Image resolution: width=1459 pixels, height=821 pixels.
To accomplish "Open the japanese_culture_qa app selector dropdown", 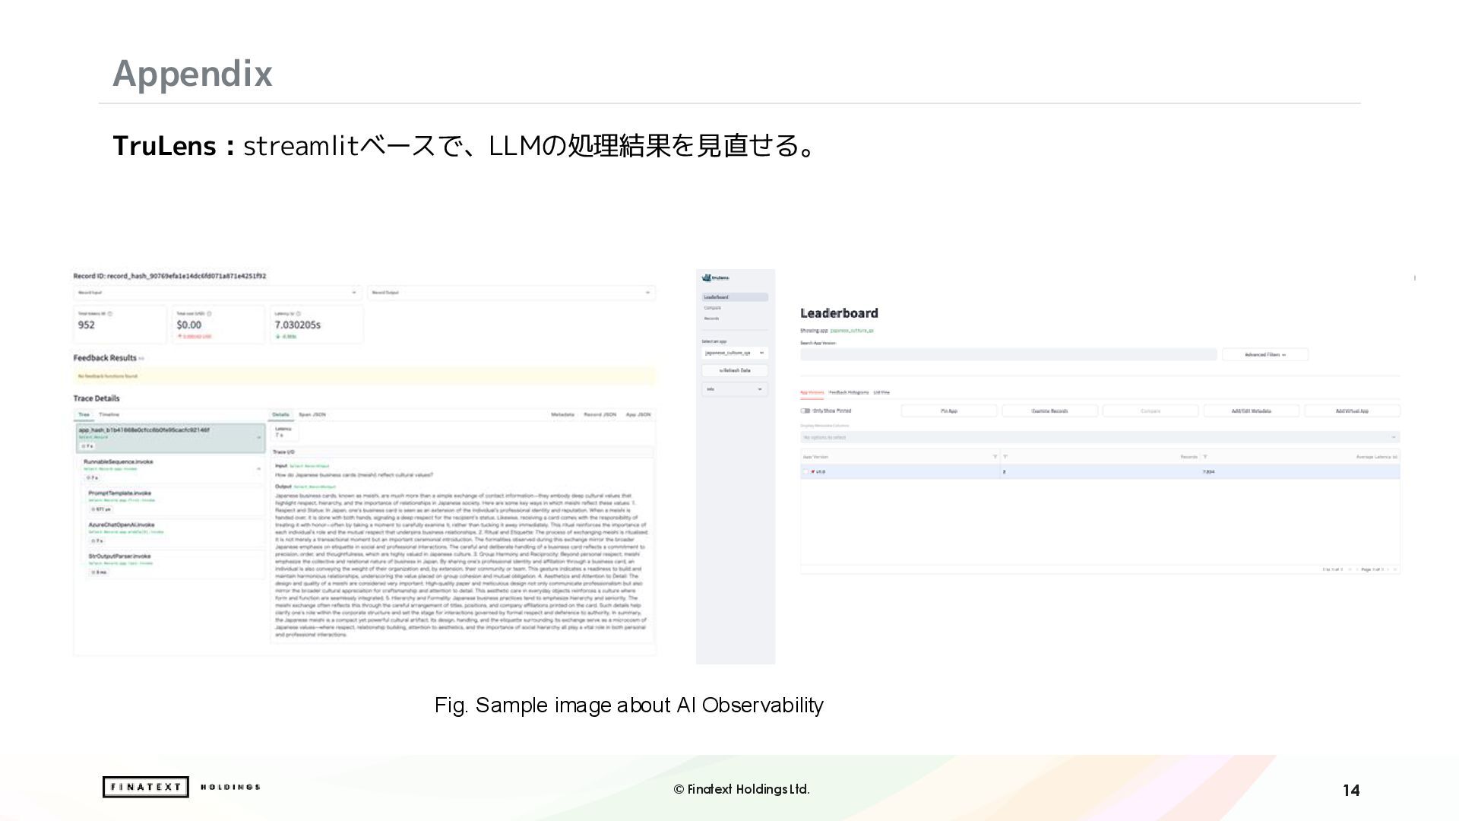I will tap(735, 353).
